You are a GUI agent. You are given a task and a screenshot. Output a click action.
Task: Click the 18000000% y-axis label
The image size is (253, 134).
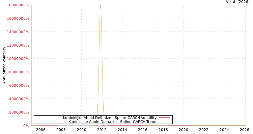coord(18,5)
